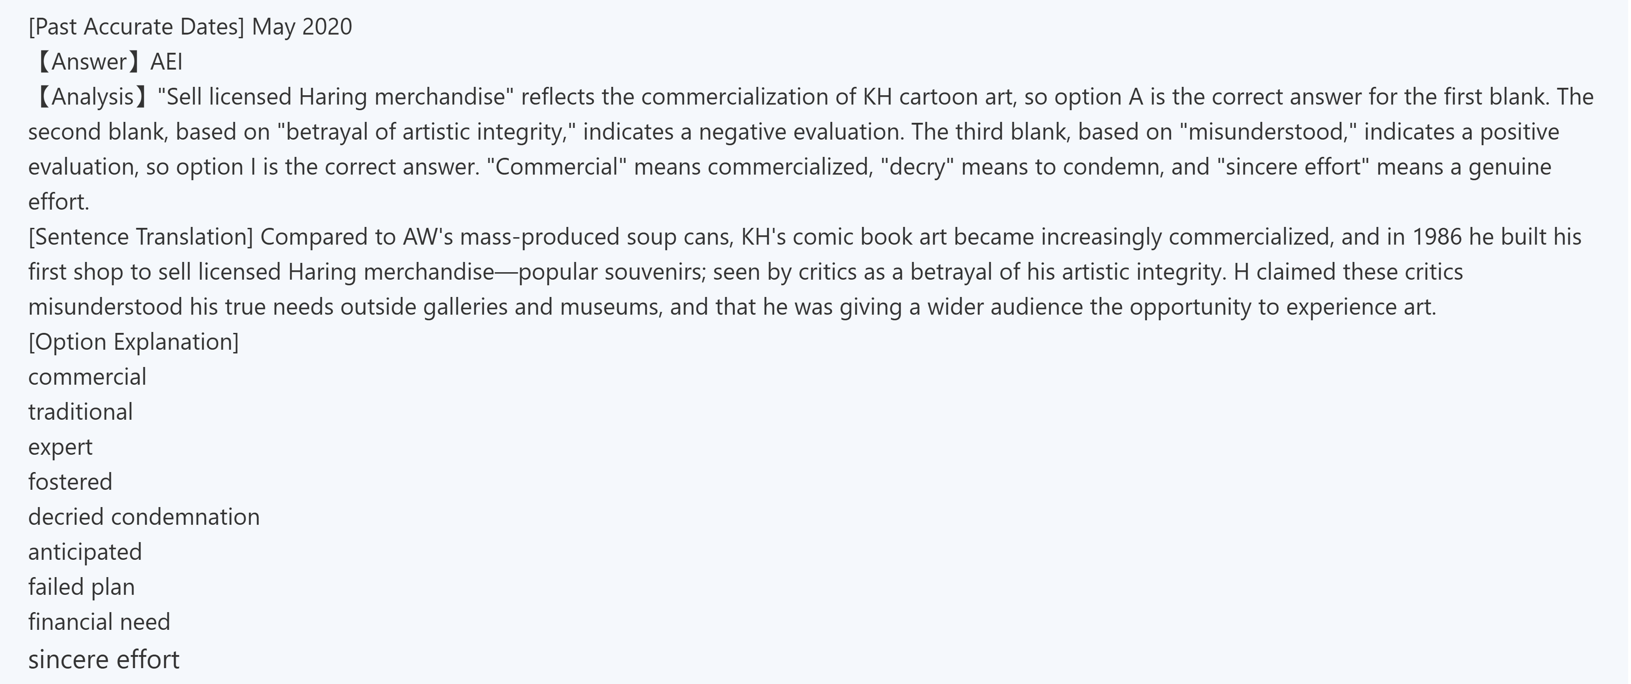Screen dimensions: 1631x684
Task: Click the "financial need" option line
Action: pos(99,622)
